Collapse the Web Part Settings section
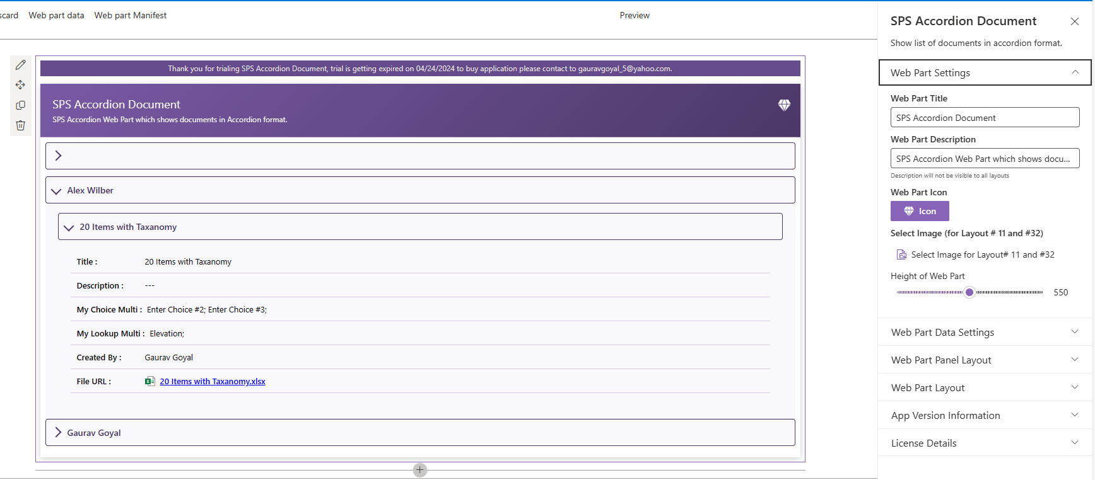This screenshot has height=480, width=1095. 985,72
